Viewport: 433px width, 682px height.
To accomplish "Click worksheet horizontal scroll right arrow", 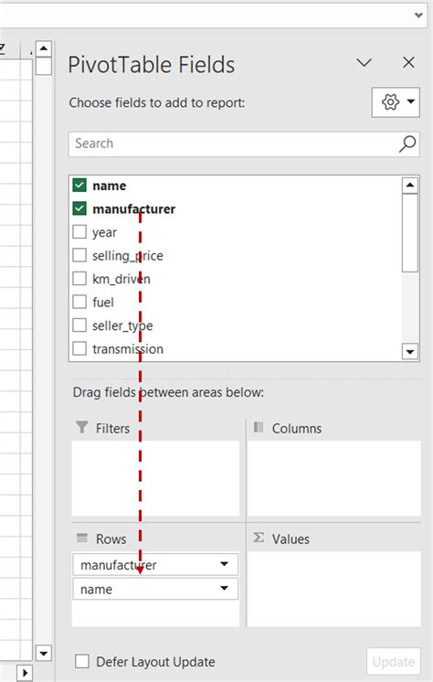I will [26, 673].
